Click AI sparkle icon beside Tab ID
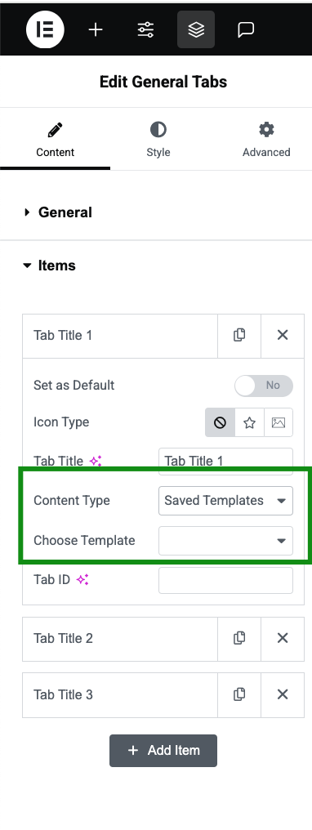 point(82,580)
